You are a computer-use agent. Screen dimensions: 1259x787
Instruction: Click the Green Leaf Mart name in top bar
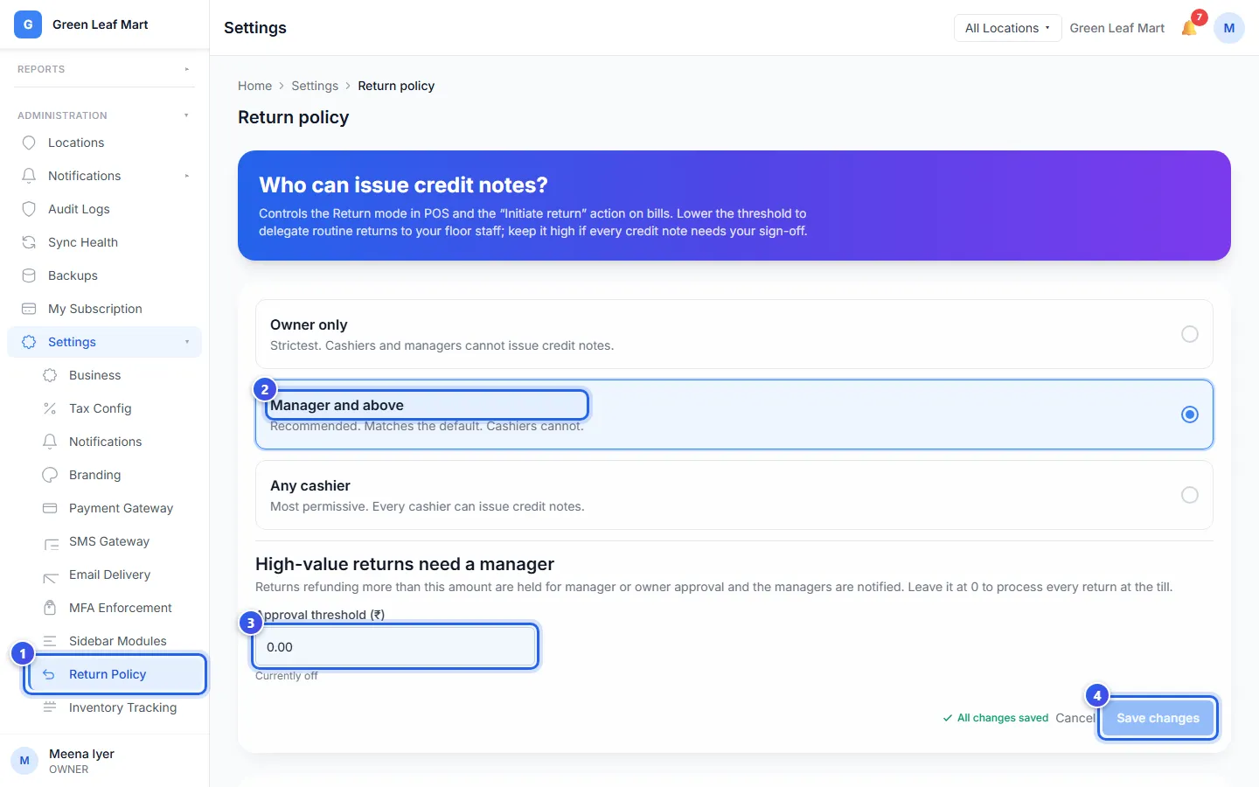pos(1117,28)
